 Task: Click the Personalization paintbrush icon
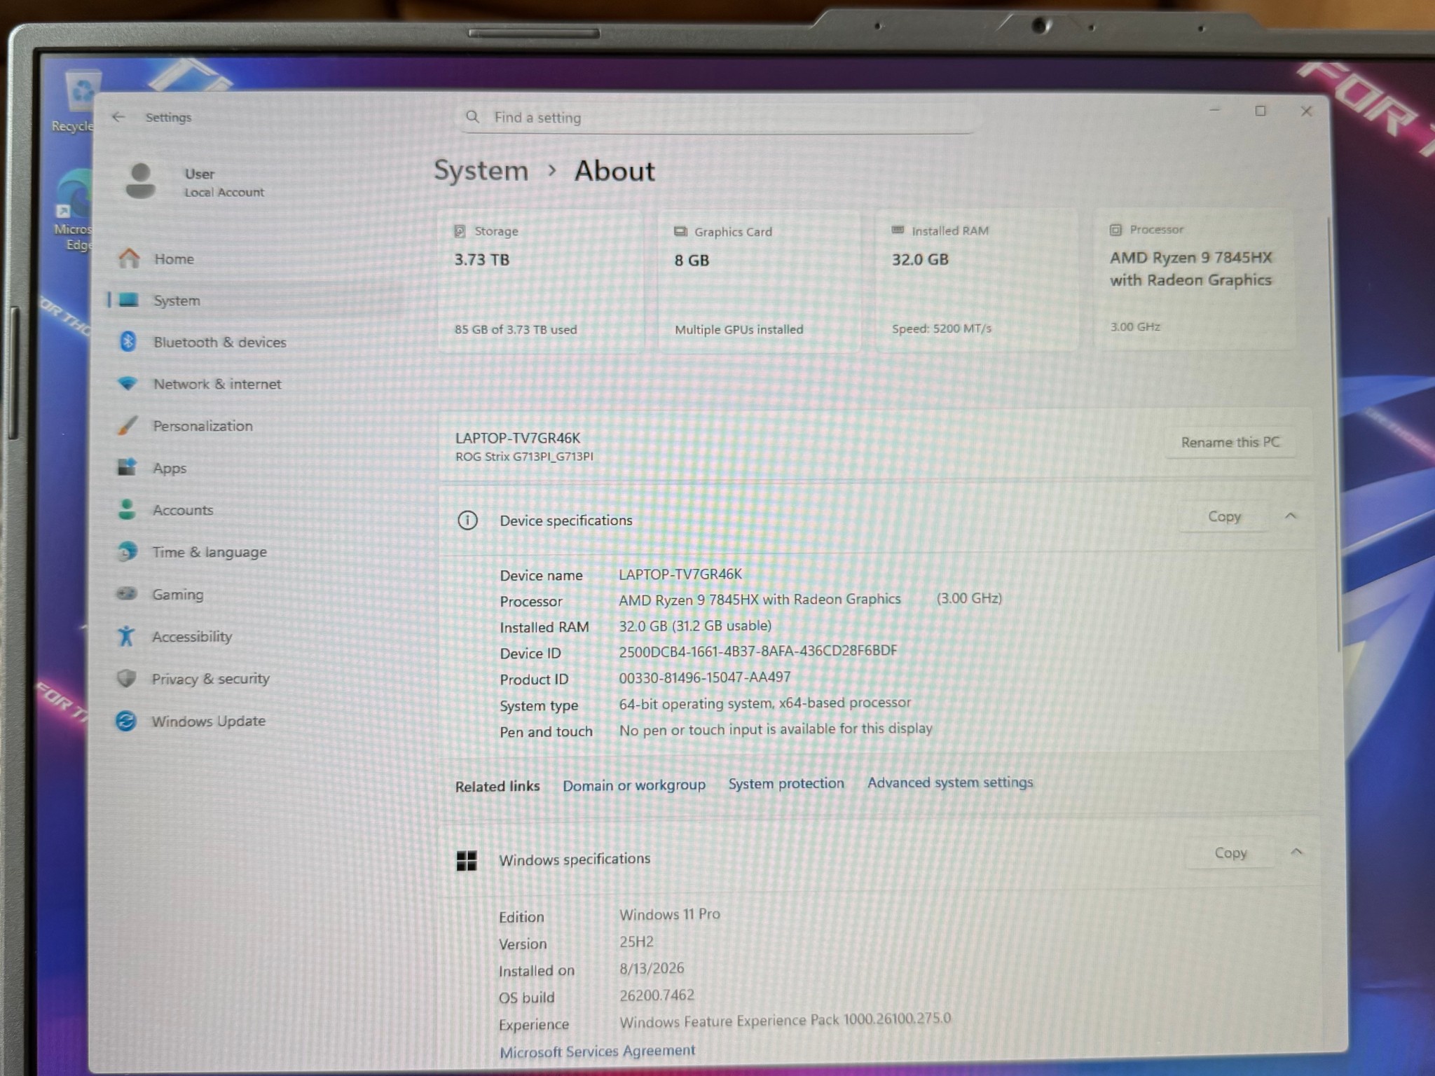[128, 425]
